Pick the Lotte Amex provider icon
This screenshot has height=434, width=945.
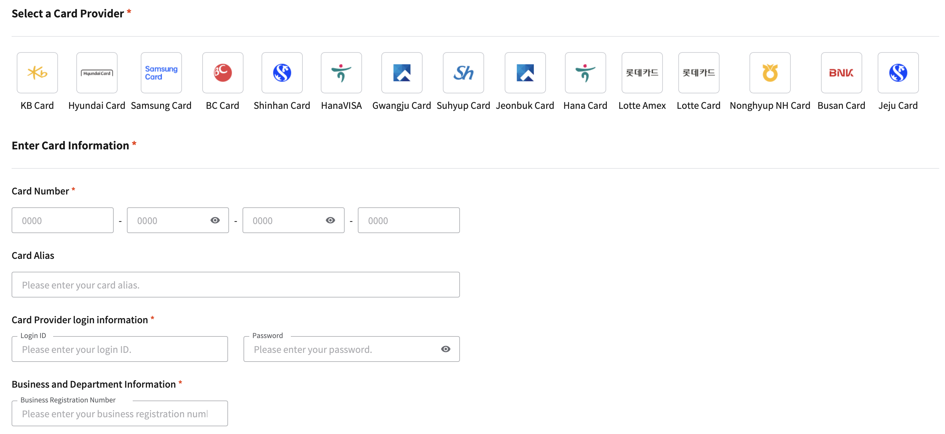pos(642,72)
